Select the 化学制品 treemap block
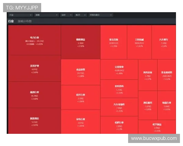The height and width of the screenshot is (146, 183). click(x=157, y=127)
